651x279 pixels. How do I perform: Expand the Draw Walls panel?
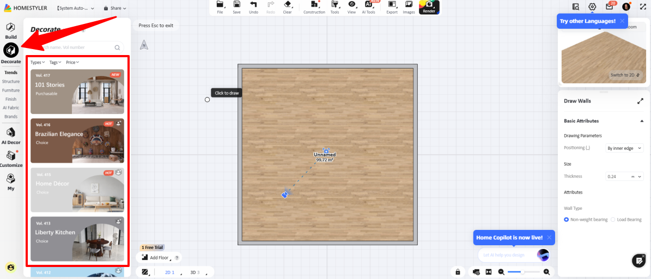[x=640, y=101]
